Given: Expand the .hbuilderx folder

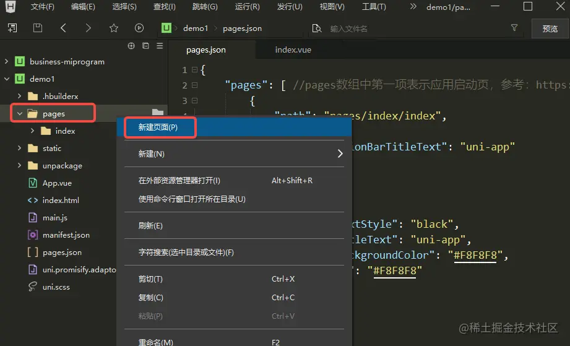Looking at the screenshot, I should [x=19, y=96].
